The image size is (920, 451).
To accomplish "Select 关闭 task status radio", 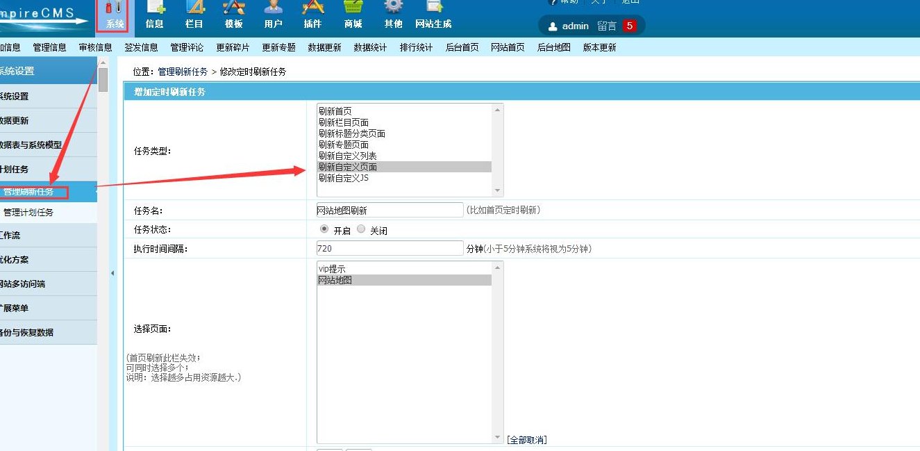I will (x=361, y=229).
